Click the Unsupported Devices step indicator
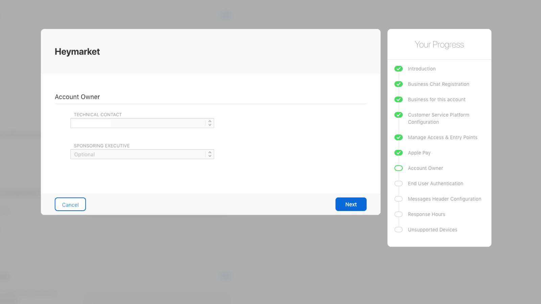 (x=399, y=230)
